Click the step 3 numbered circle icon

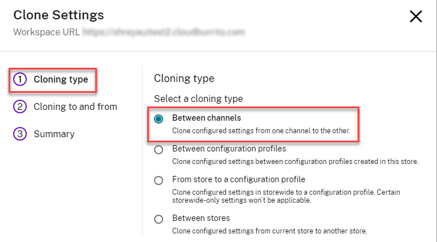pos(20,134)
